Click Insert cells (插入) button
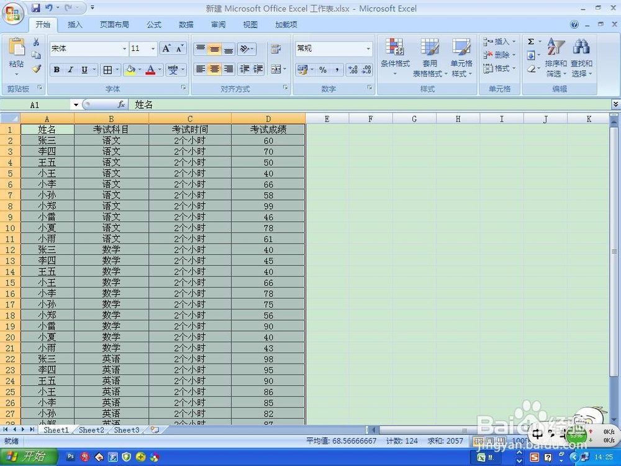Screen dimensions: 621x466 click(x=499, y=41)
